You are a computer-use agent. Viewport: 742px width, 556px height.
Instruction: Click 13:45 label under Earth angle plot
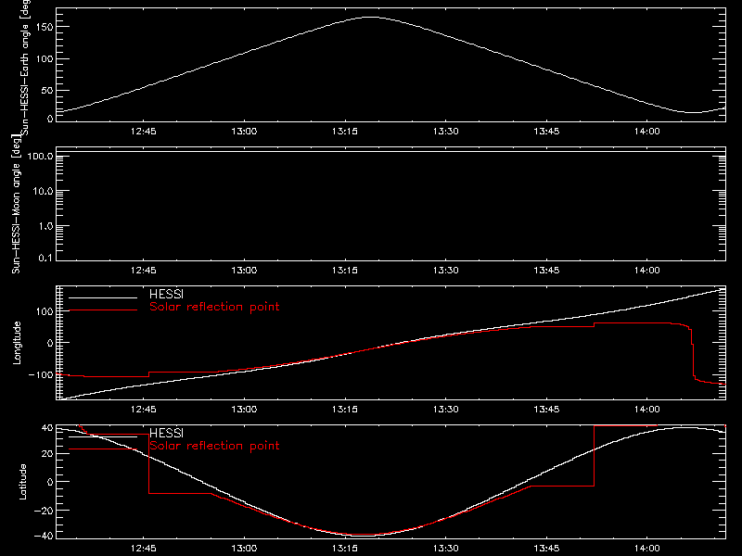tap(546, 132)
